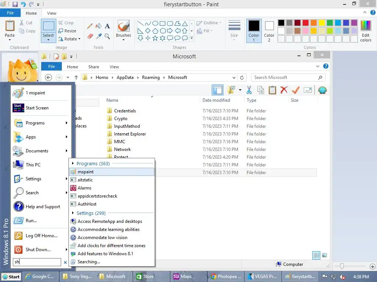Click the Crop button in Paint
Viewport: 377px width, 282px height.
(66, 23)
